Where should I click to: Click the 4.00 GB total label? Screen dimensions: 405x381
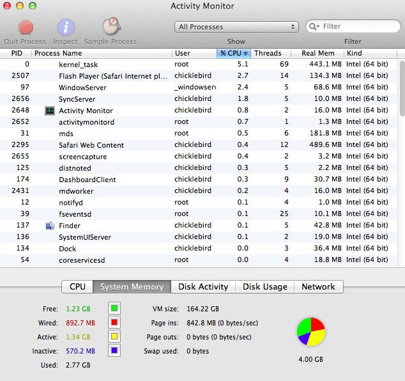[x=310, y=359]
